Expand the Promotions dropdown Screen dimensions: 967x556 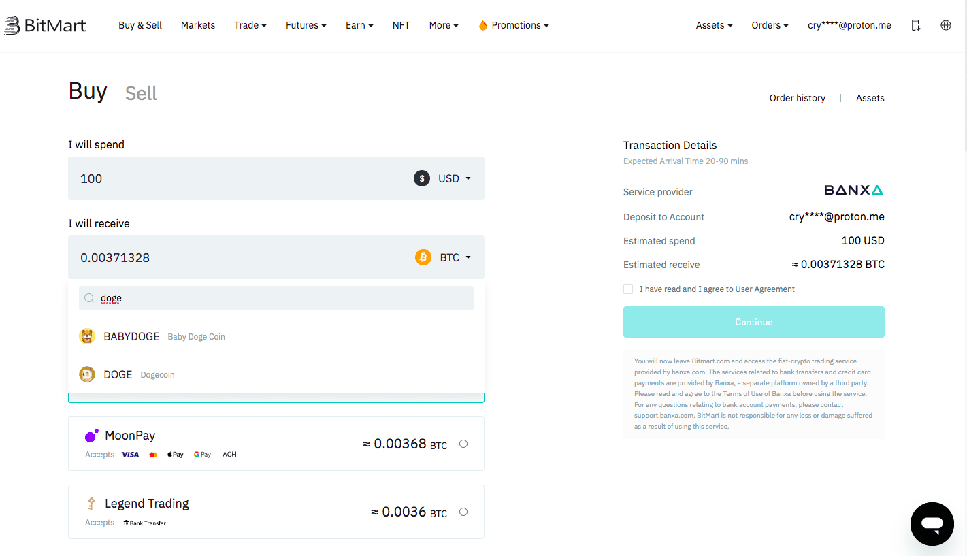point(520,25)
